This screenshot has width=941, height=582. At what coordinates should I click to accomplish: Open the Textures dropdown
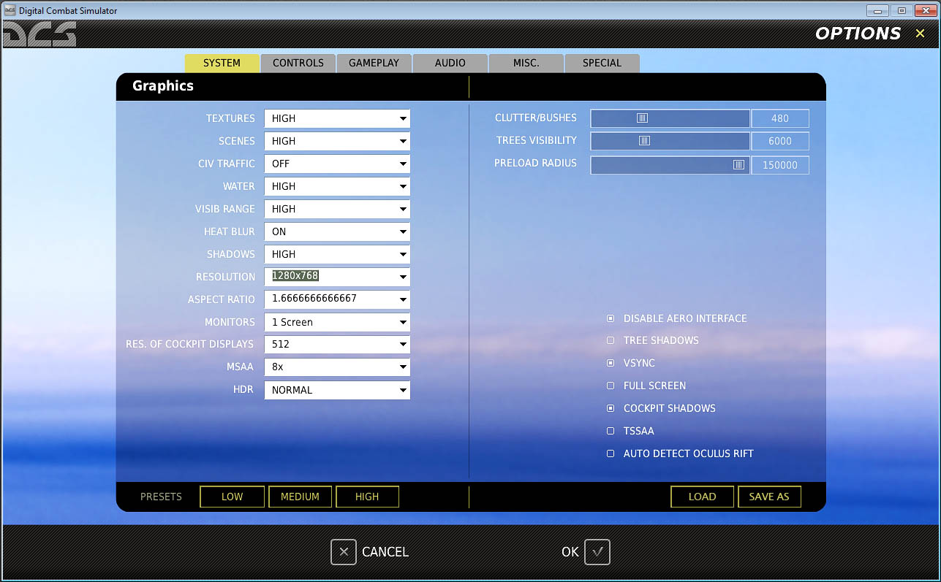point(337,118)
